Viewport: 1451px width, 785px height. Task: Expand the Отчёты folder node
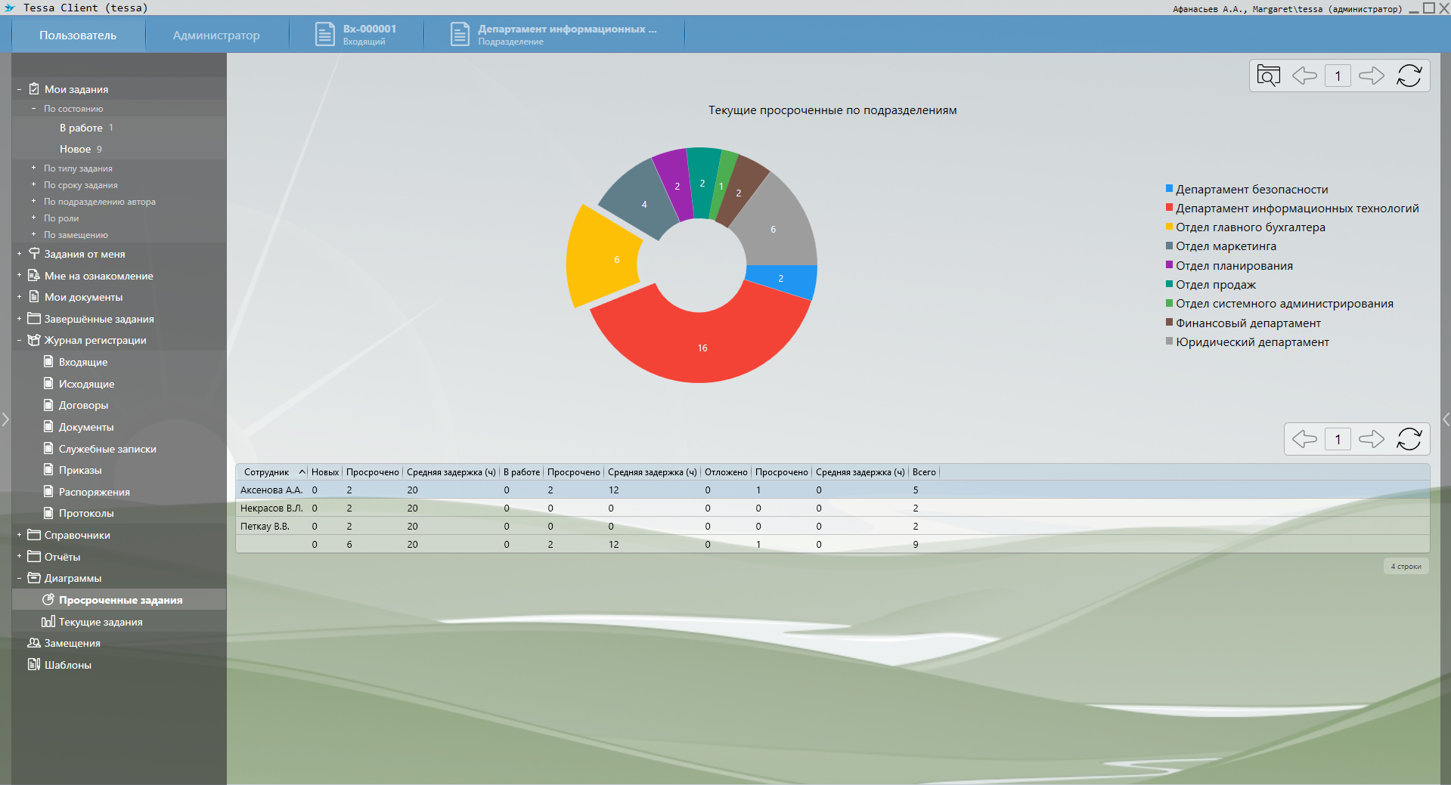point(19,557)
